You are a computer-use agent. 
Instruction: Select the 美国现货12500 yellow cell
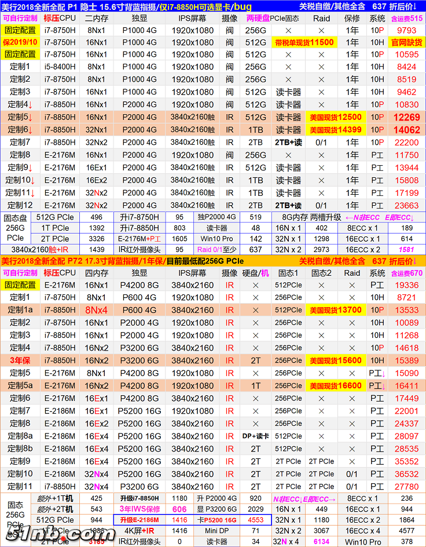[336, 117]
